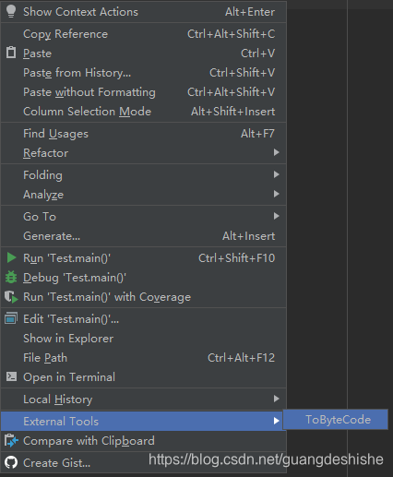Open the Refactor menu entry
Screen dimensions: 393x477
point(144,153)
